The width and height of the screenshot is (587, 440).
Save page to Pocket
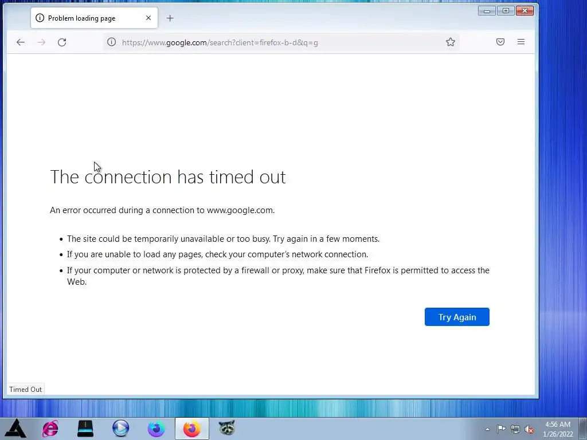[x=500, y=42]
